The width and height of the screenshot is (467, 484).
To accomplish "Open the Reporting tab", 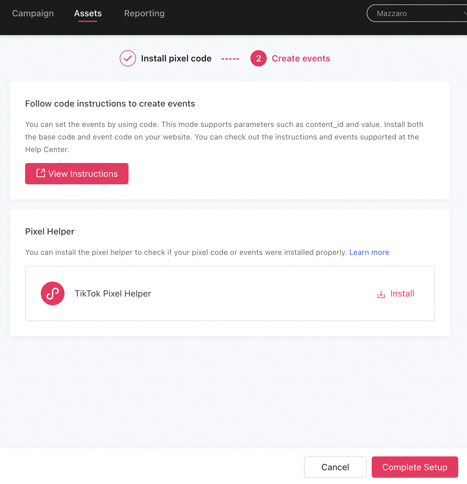I will pyautogui.click(x=144, y=13).
